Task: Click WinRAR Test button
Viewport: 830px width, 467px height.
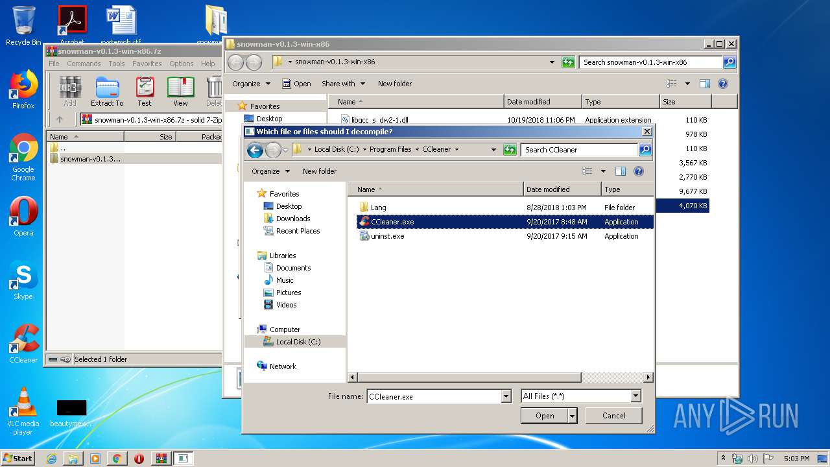Action: (145, 91)
